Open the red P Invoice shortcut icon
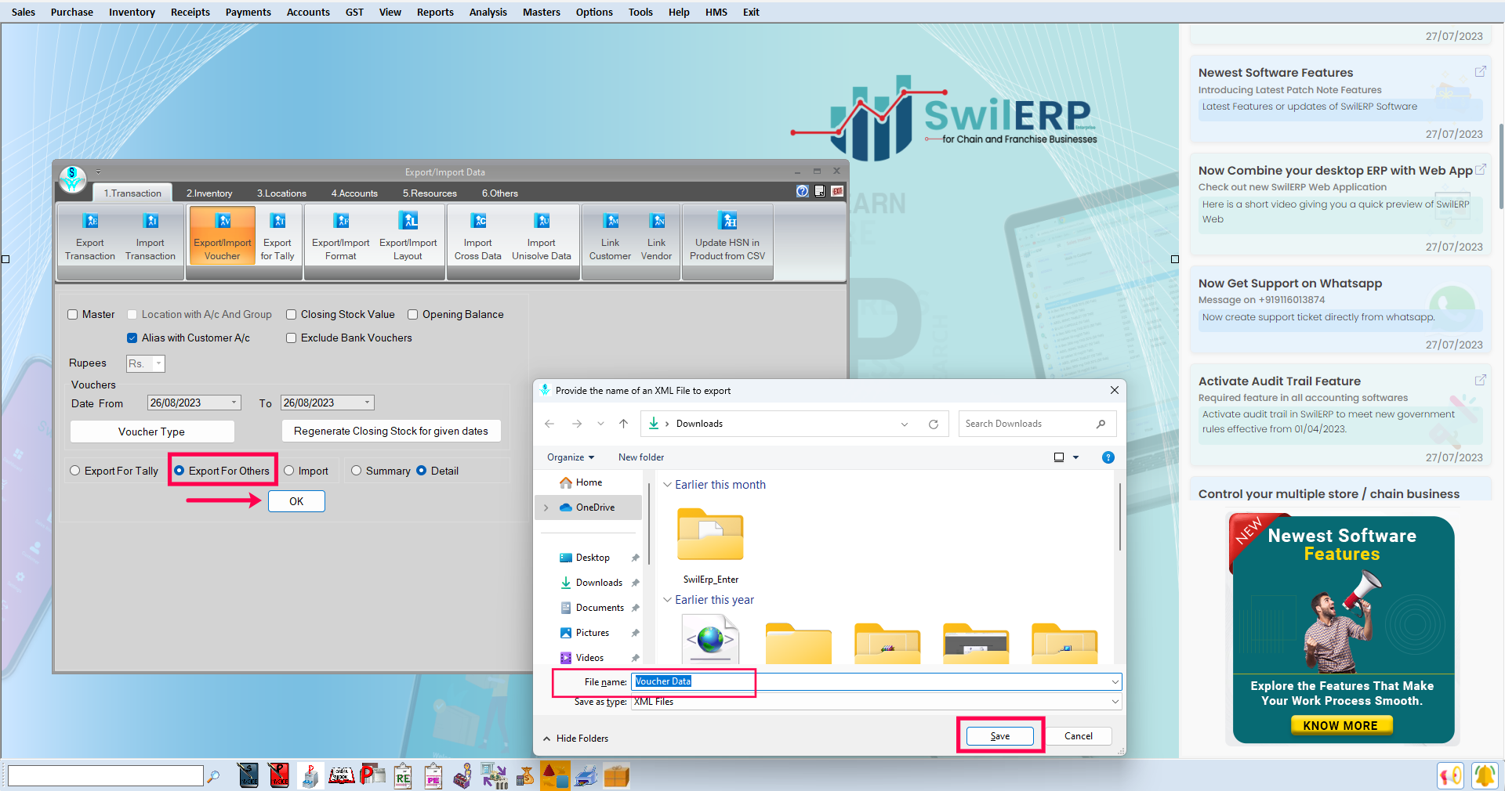The height and width of the screenshot is (791, 1505). pos(278,775)
